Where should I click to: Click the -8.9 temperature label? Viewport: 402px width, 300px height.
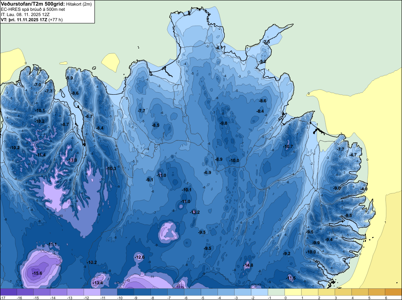coord(219,159)
